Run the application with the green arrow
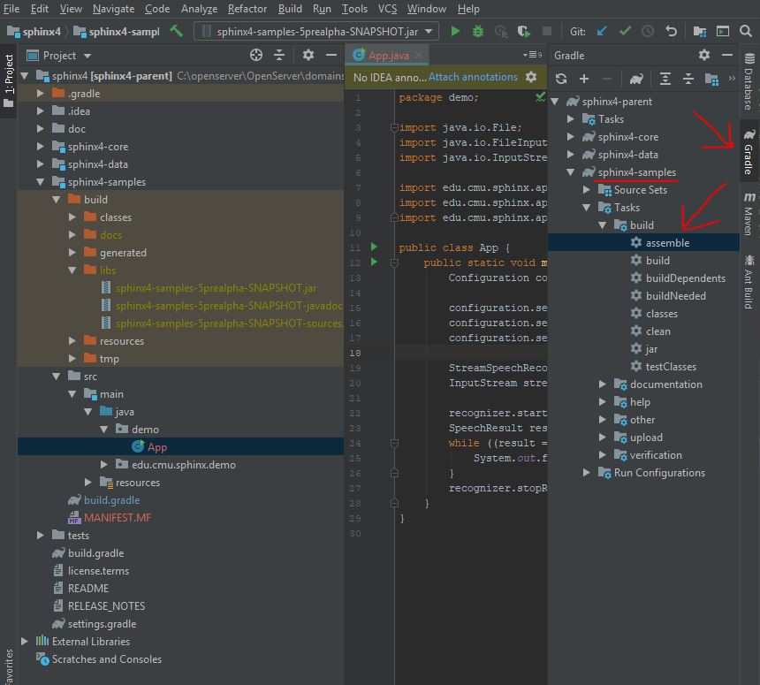 [454, 29]
